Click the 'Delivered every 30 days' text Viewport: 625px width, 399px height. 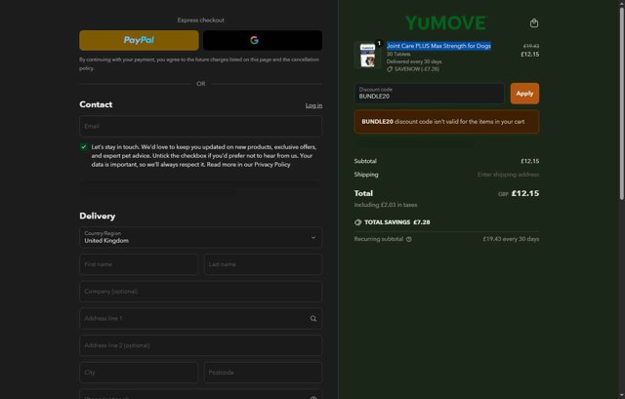[414, 61]
